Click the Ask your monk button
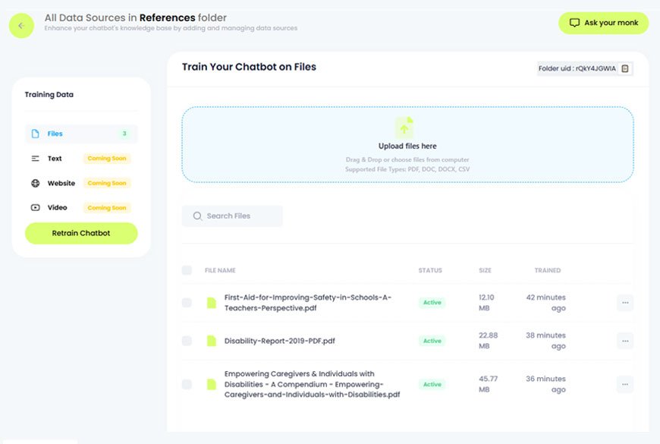660x444 pixels. click(603, 23)
